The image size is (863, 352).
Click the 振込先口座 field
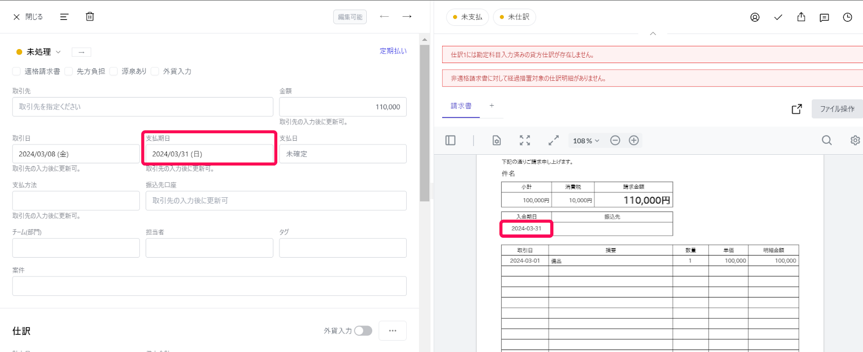[276, 201]
